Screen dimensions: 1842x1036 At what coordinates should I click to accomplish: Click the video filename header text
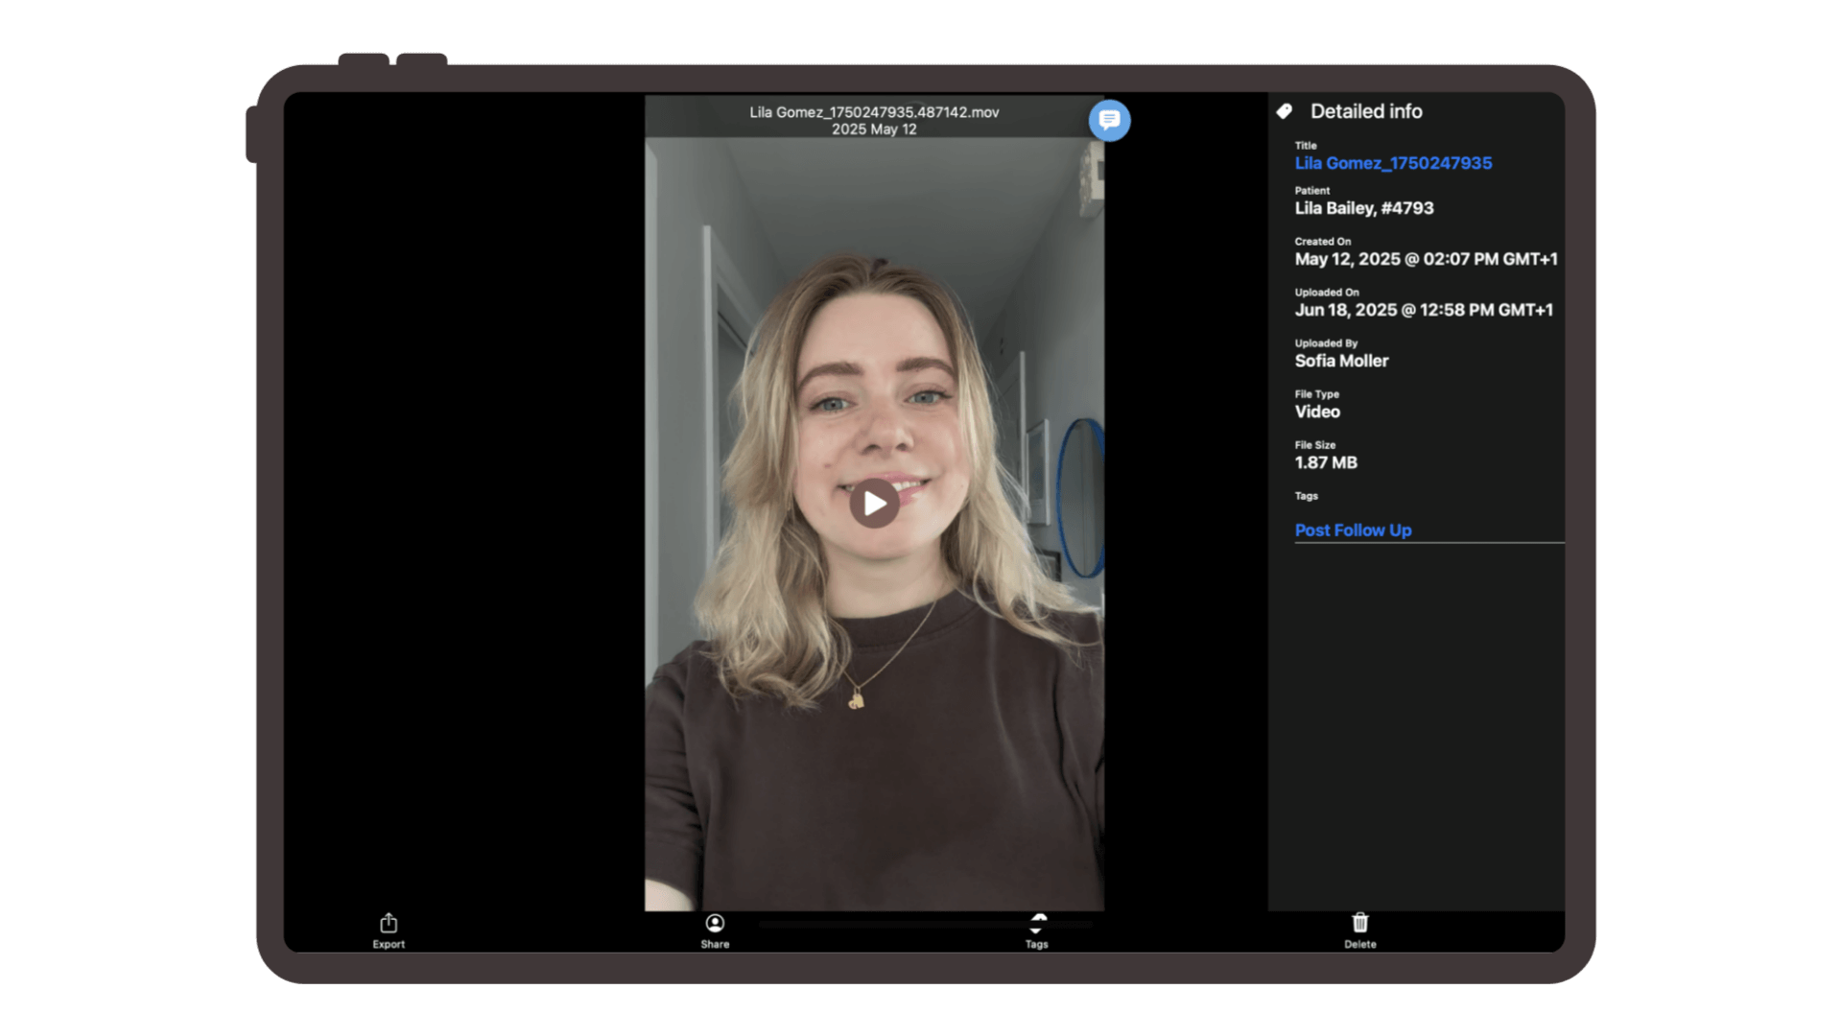(x=874, y=112)
